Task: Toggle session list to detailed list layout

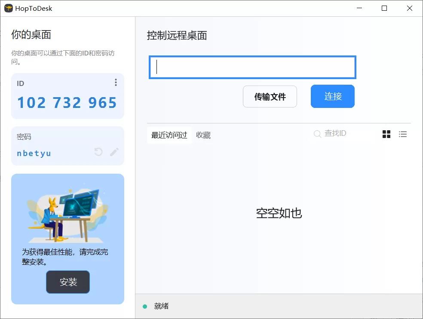Action: pyautogui.click(x=402, y=134)
